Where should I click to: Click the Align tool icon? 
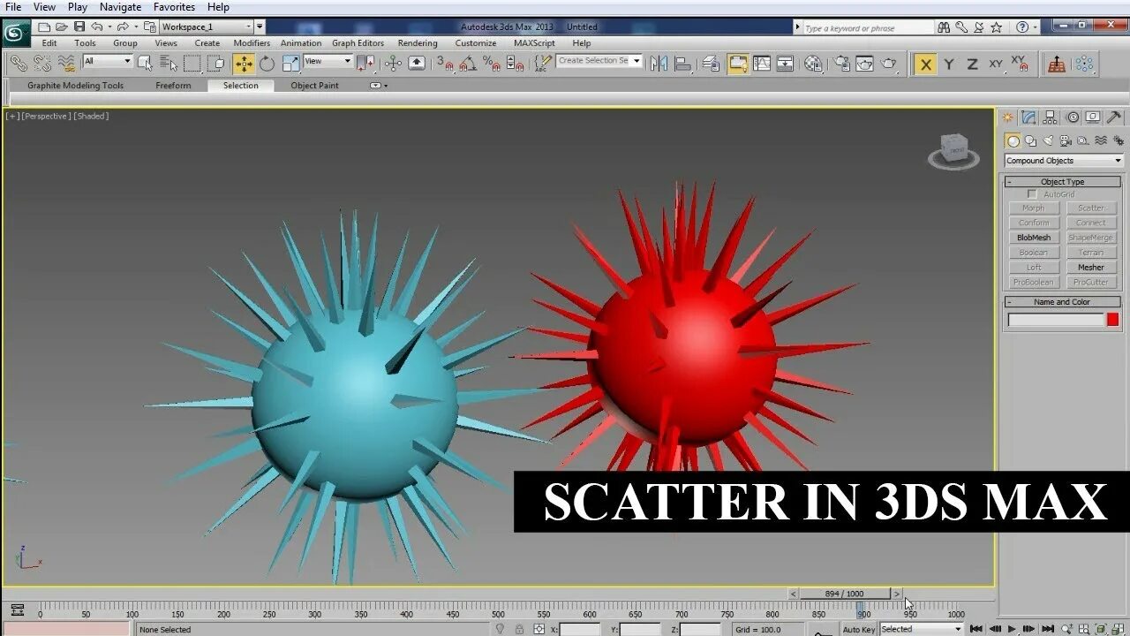pos(682,64)
